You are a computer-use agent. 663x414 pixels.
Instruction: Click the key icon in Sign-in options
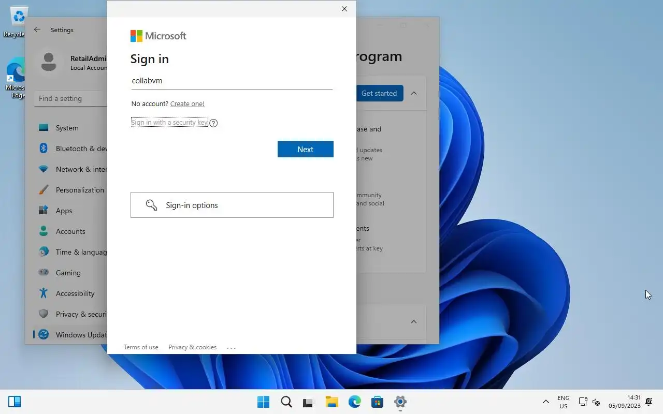[x=151, y=205]
